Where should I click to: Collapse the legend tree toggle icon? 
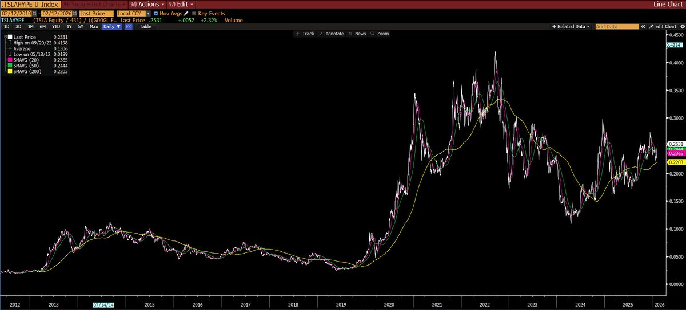click(x=6, y=37)
